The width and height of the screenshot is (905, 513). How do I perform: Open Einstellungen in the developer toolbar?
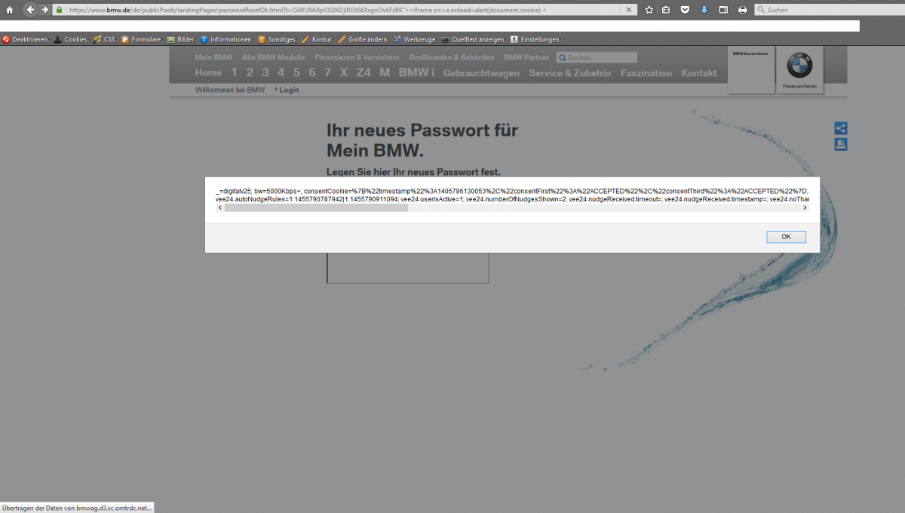pyautogui.click(x=535, y=39)
